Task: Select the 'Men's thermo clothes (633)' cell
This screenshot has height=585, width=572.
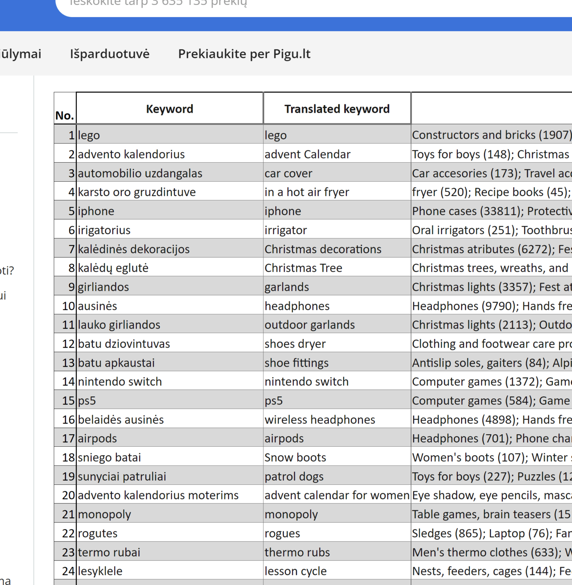Action: coord(492,551)
